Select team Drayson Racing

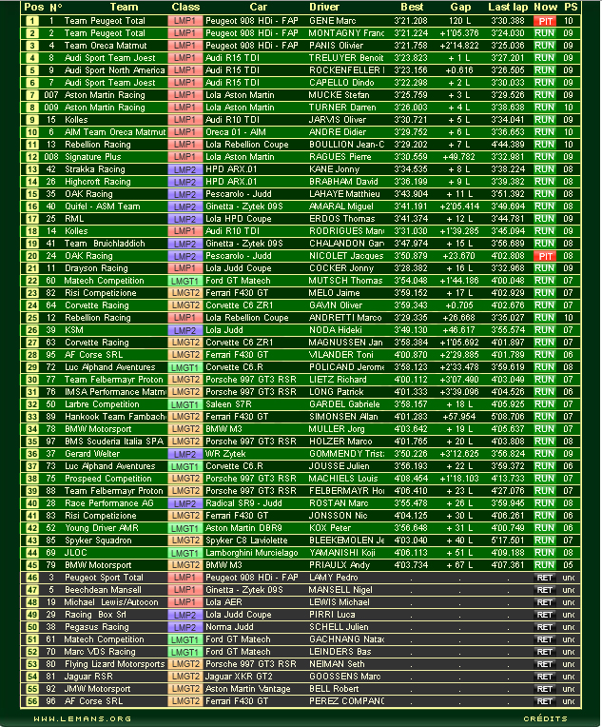[x=96, y=268]
